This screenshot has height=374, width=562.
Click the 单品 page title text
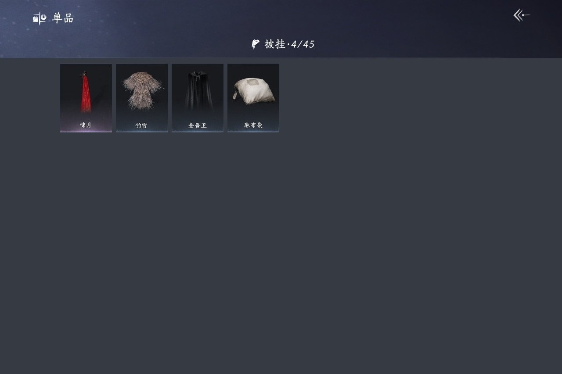[63, 18]
